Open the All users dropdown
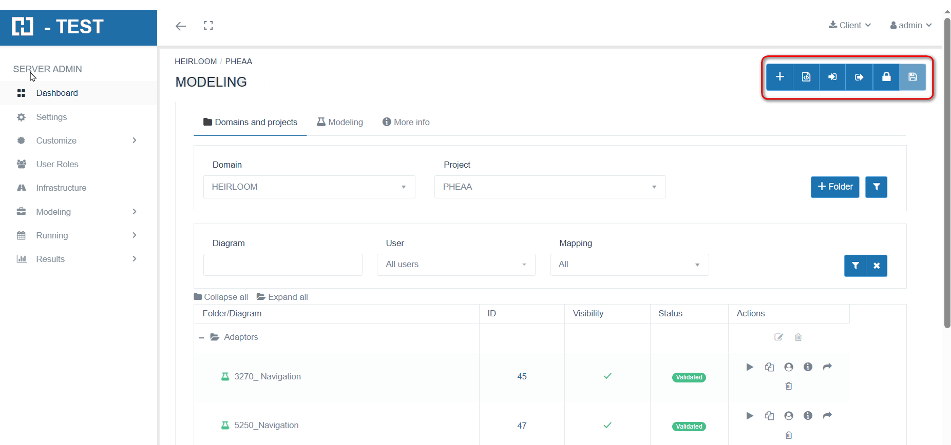Image resolution: width=951 pixels, height=445 pixels. click(x=455, y=265)
